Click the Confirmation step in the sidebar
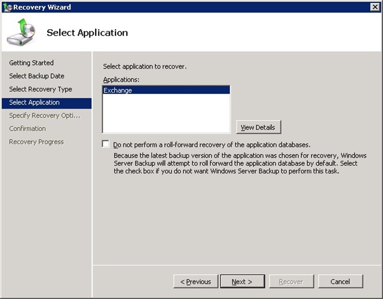This screenshot has width=383, height=299. [x=27, y=129]
